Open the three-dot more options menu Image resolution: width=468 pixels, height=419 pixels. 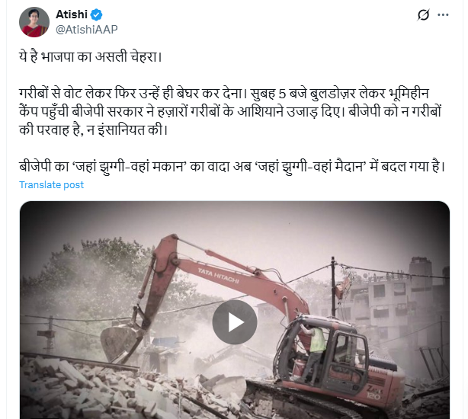[443, 15]
